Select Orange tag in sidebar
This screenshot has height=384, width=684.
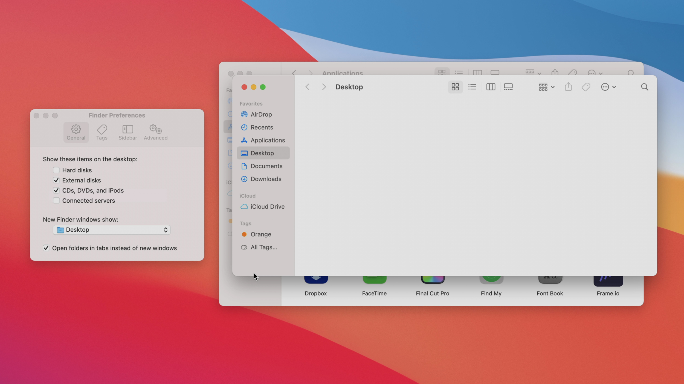point(261,234)
